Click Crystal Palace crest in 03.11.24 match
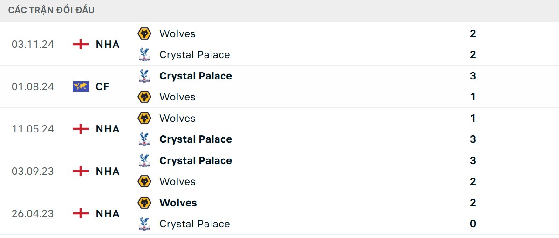The image size is (559, 238). [145, 54]
